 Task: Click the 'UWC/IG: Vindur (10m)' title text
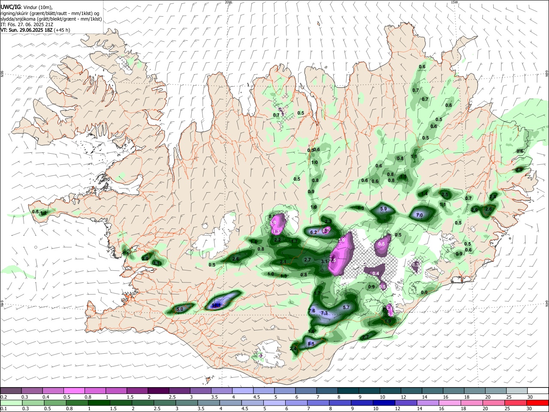[26, 7]
